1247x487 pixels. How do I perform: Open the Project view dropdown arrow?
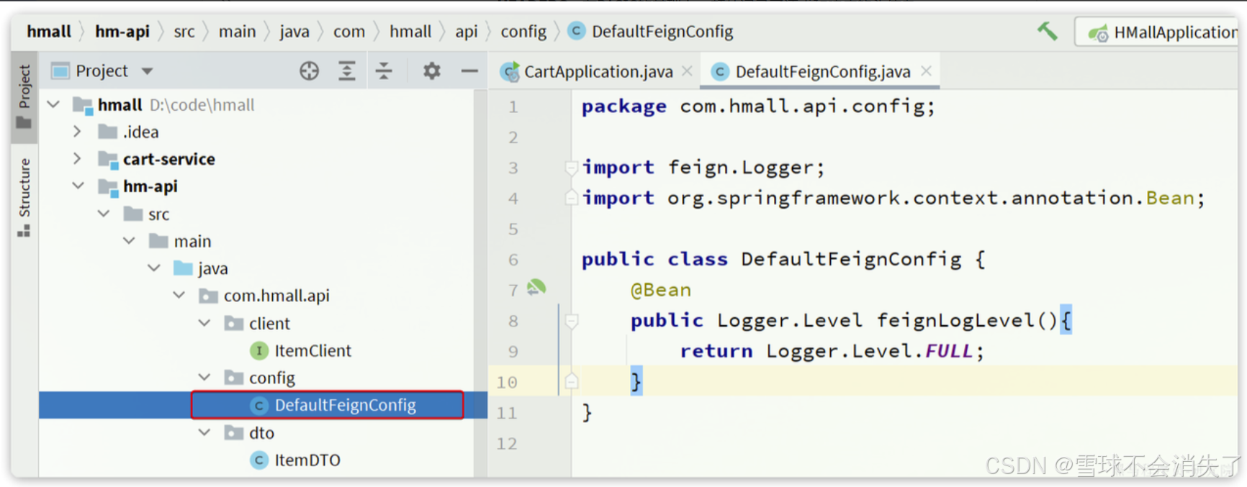pos(147,71)
